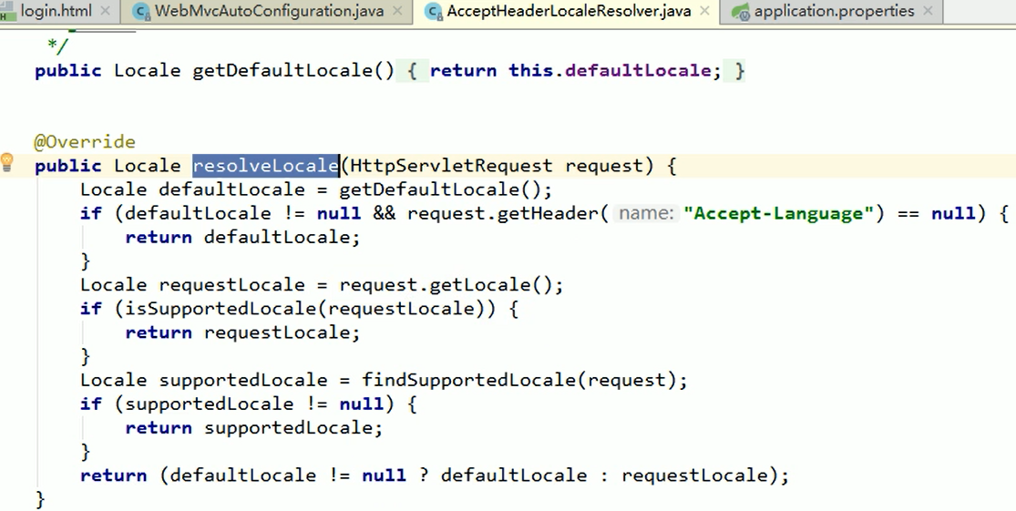Click this.defaultLocale field reference
The image size is (1016, 511).
610,71
